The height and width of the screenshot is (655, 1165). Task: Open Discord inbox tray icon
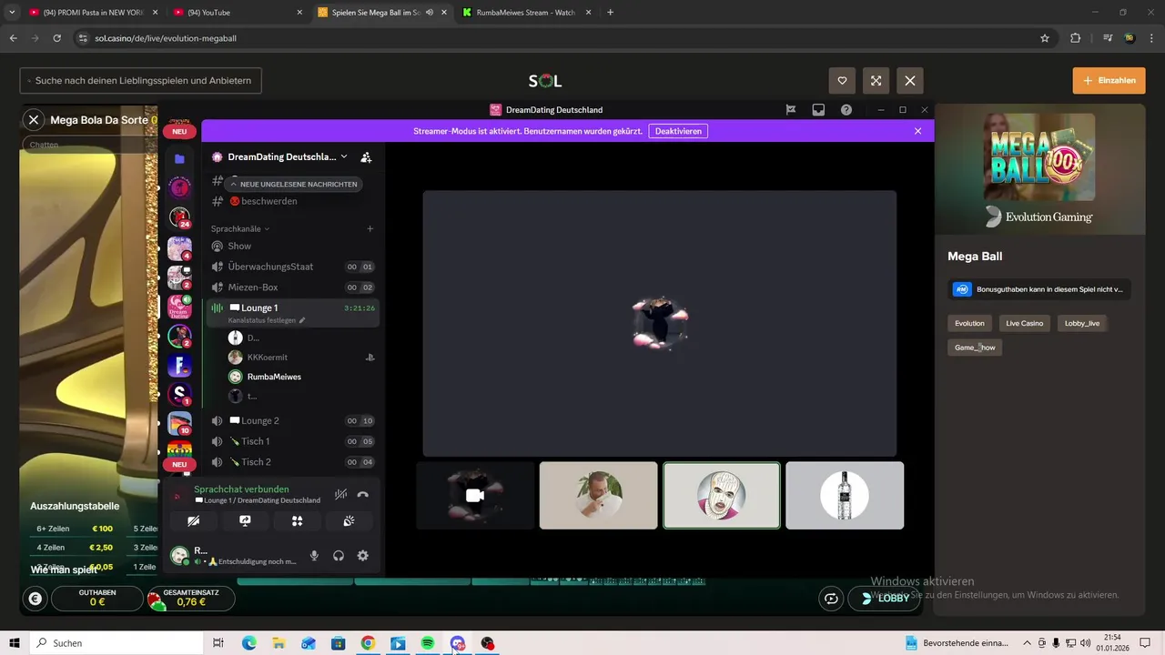818,110
